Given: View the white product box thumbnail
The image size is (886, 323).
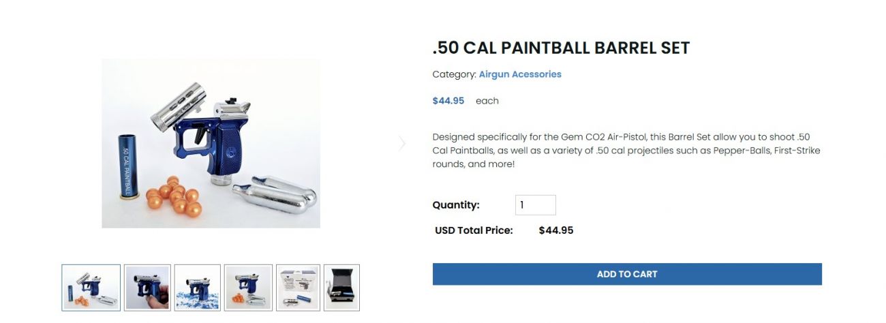Looking at the screenshot, I should [x=298, y=288].
